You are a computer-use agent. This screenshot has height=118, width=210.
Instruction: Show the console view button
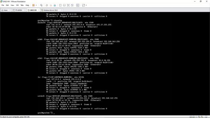pyautogui.click(x=78, y=5)
